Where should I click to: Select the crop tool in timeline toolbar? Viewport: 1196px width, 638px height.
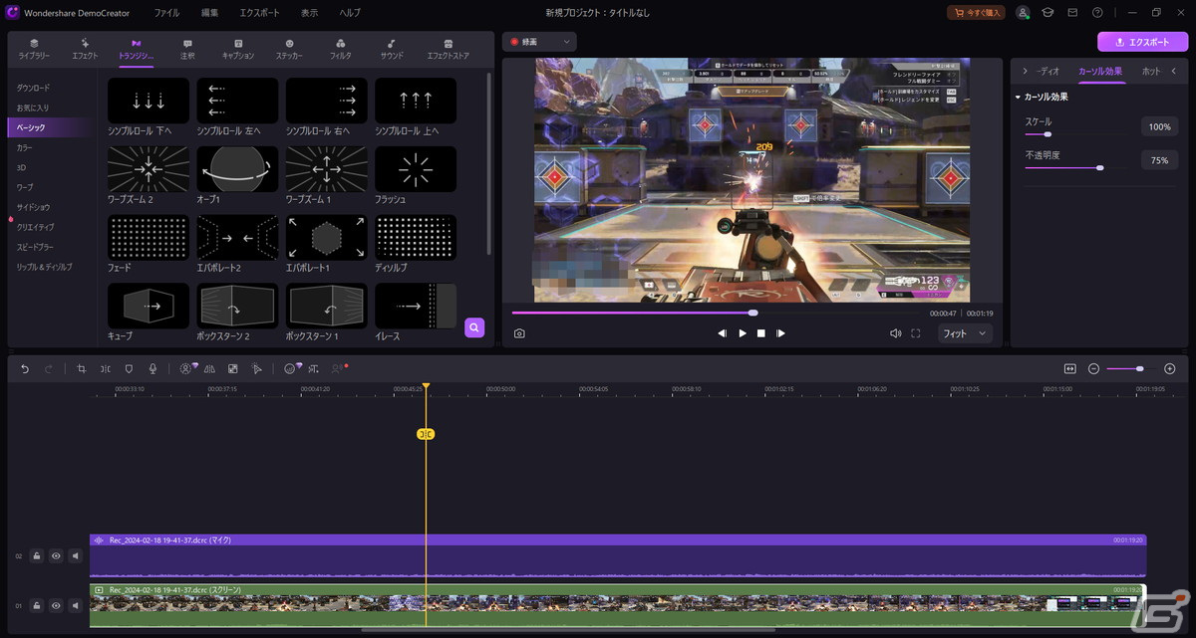click(x=82, y=368)
